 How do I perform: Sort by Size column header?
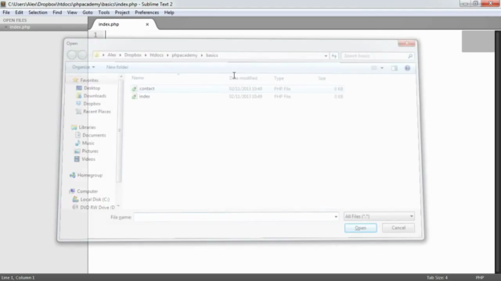pos(322,78)
